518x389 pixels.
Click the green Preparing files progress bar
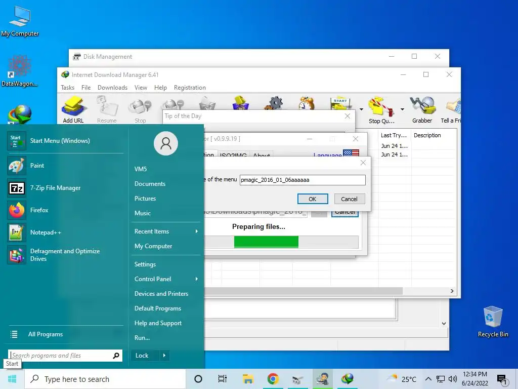pos(266,242)
